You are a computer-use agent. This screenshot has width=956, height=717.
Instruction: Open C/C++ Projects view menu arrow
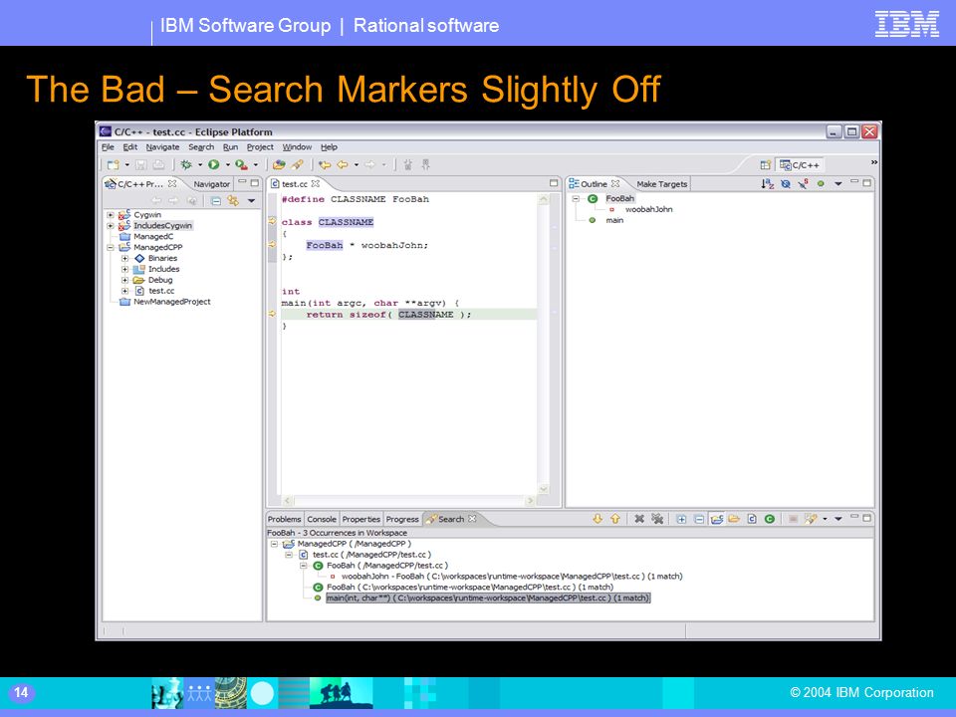click(x=251, y=200)
